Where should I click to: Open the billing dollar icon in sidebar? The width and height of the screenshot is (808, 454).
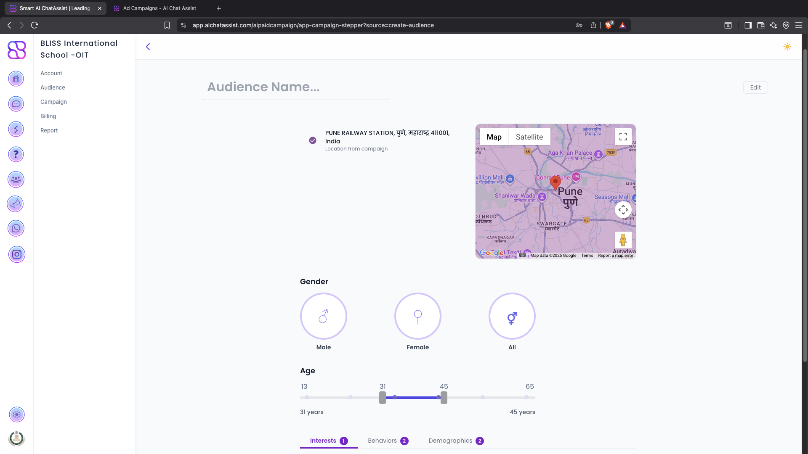coord(16,129)
